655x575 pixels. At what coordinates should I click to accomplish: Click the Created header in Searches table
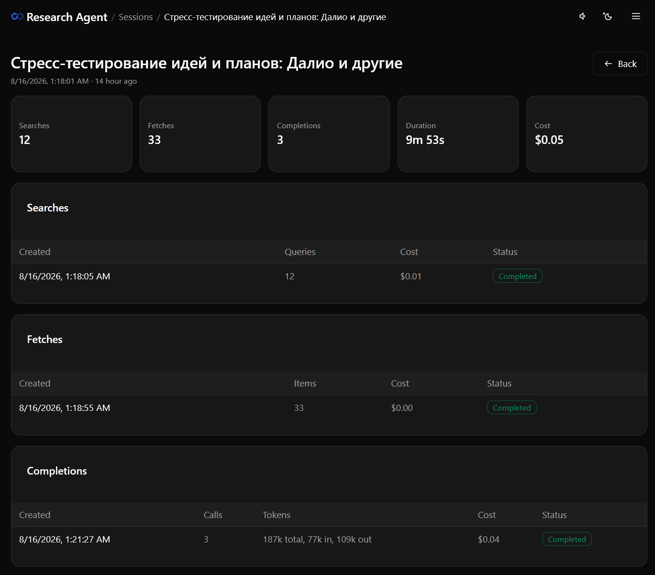(x=34, y=252)
